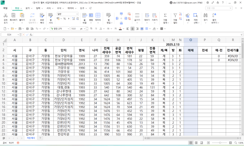
Task: Toggle right alignment
Action: point(137,29)
